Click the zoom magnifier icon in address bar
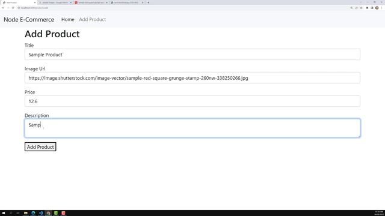This screenshot has width=385, height=216. pyautogui.click(x=351, y=8)
